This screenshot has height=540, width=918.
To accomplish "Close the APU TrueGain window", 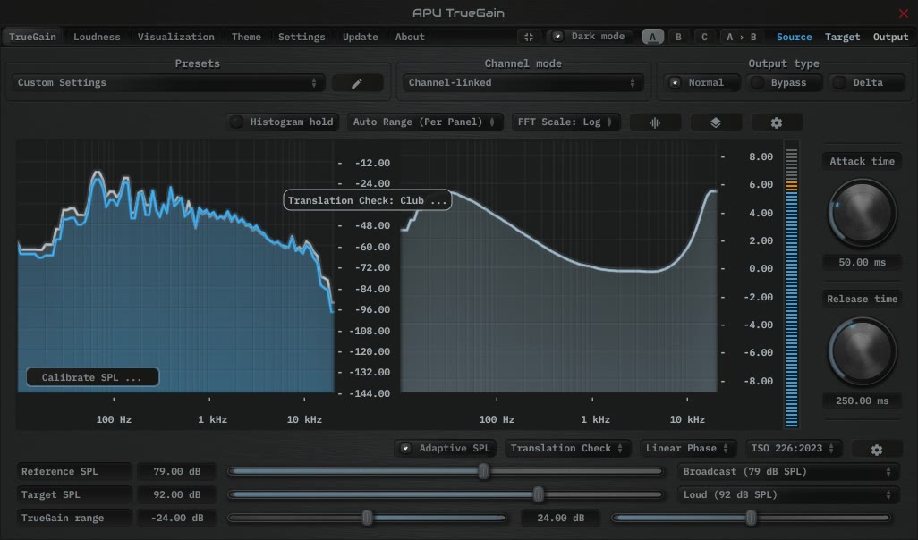I will pyautogui.click(x=904, y=13).
